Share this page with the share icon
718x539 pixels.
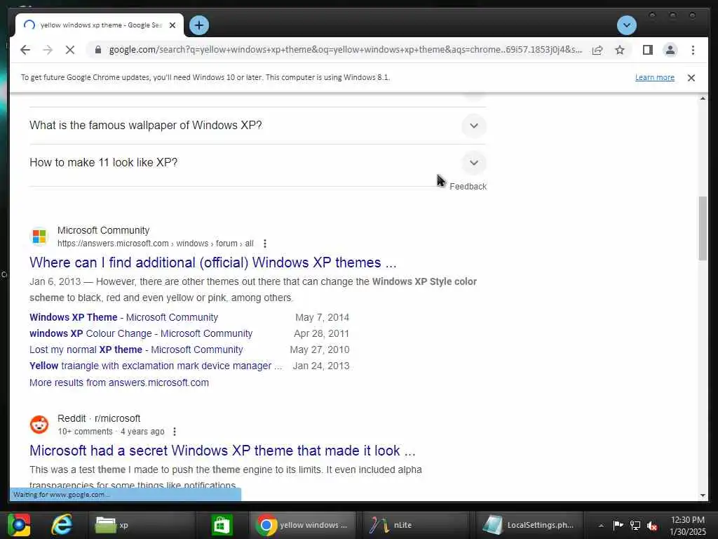(x=597, y=50)
